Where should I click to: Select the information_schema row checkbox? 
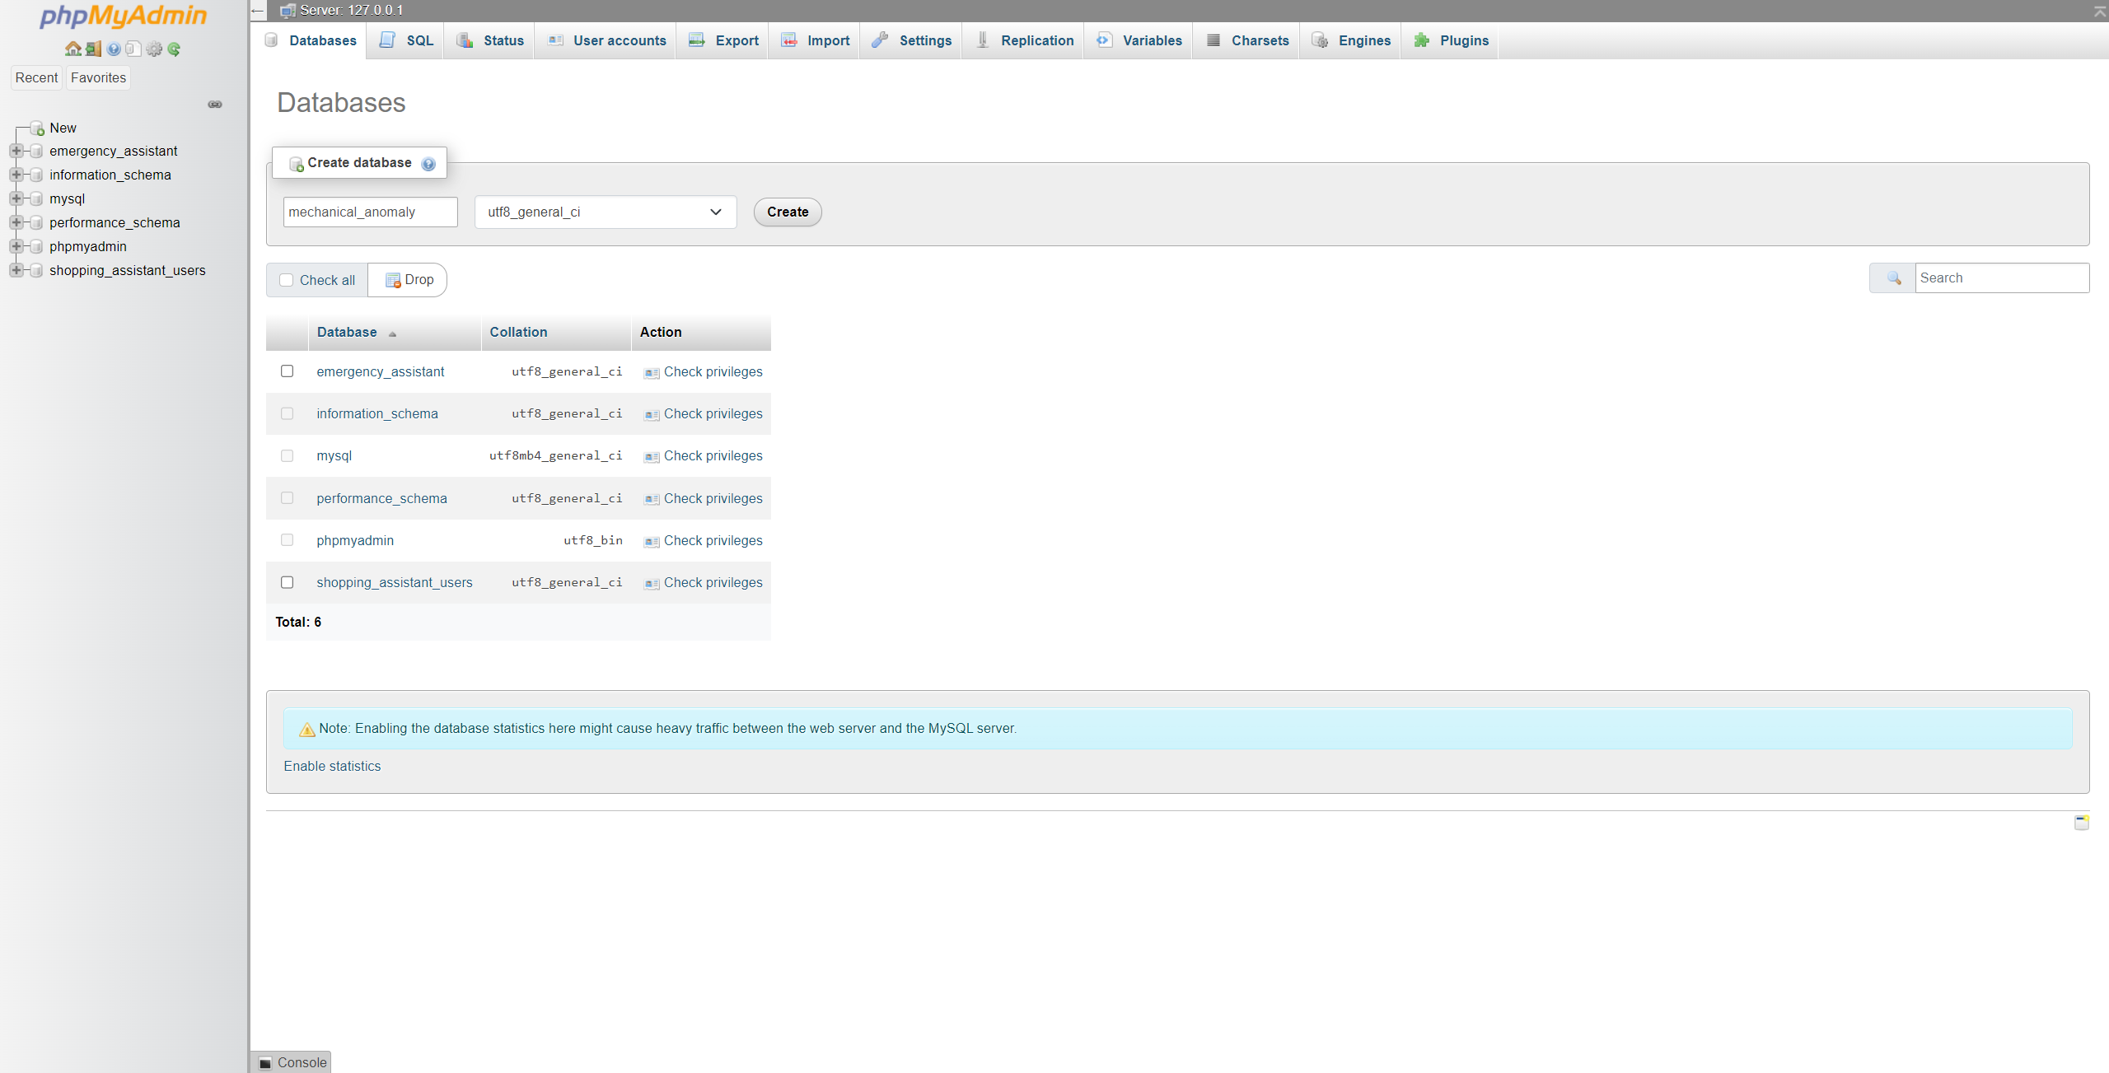[287, 413]
